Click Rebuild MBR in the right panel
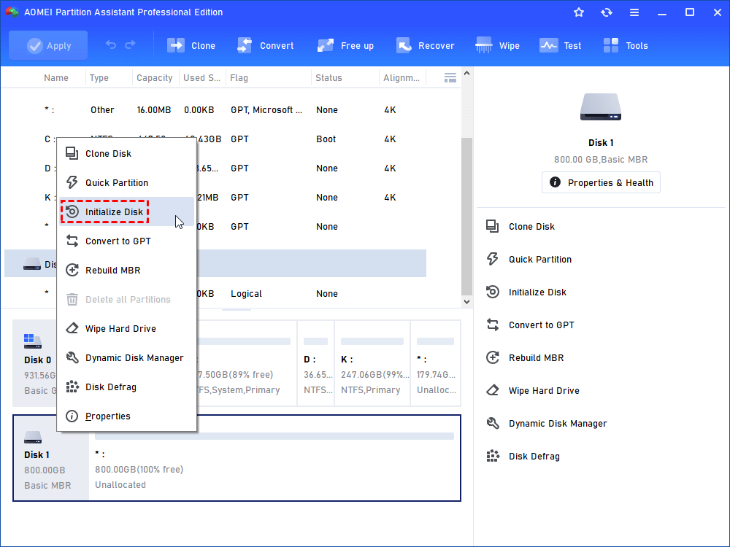This screenshot has height=547, width=730. point(525,357)
